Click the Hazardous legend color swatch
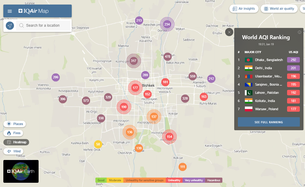The height and width of the screenshot is (187, 305). [214, 180]
